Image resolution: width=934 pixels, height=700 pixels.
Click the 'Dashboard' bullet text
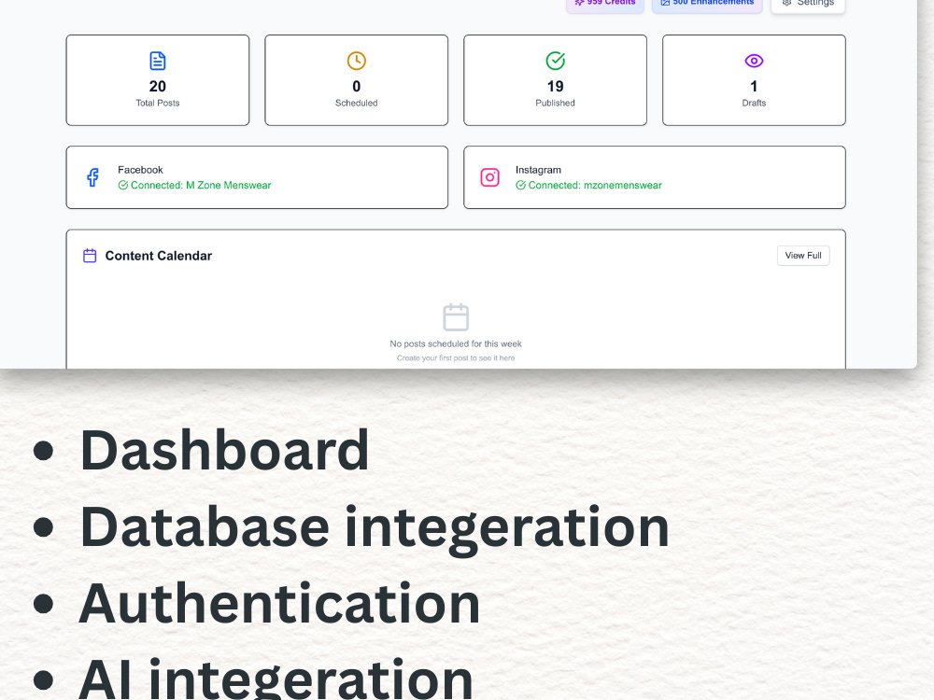tap(224, 451)
